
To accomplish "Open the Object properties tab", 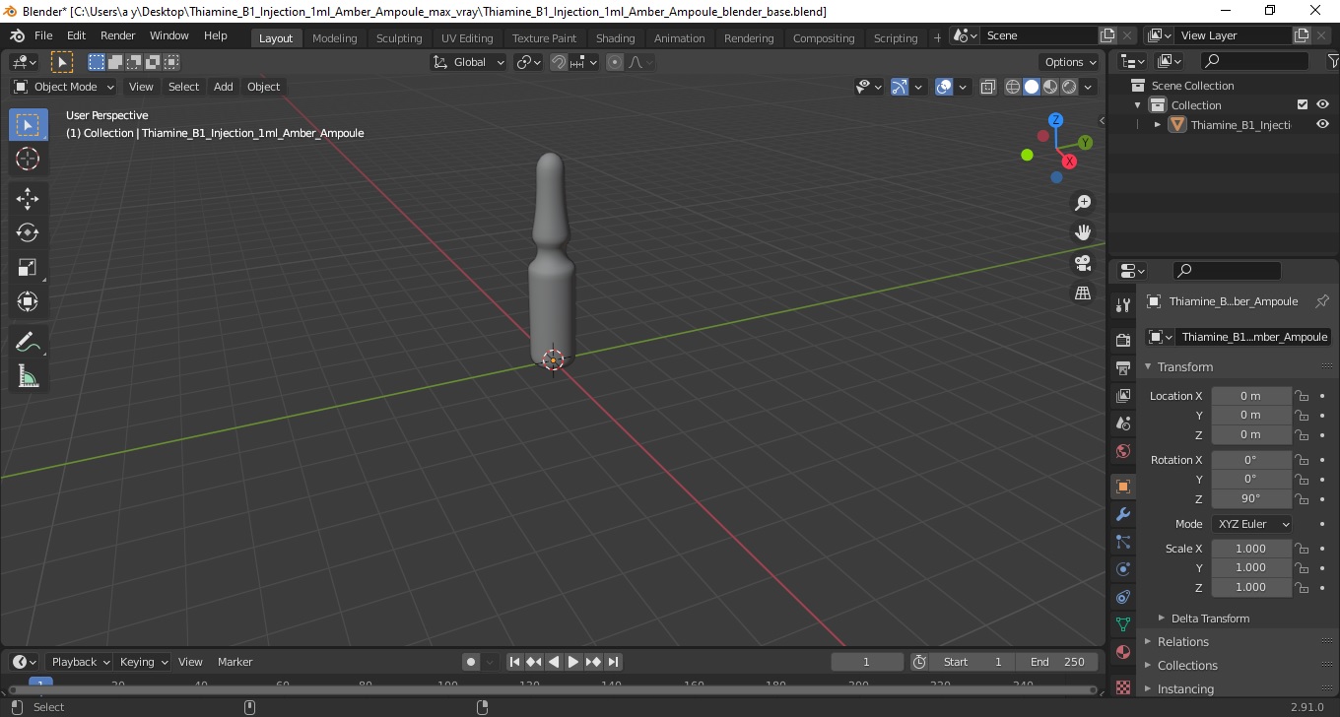I will point(1123,487).
